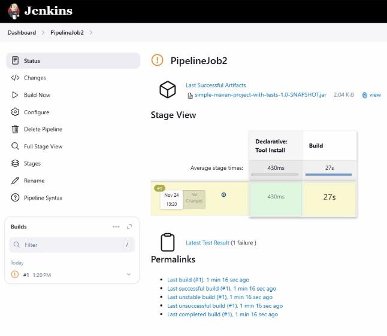Click the Rename pencil icon
Screen dimensions: 387x336
point(15,181)
